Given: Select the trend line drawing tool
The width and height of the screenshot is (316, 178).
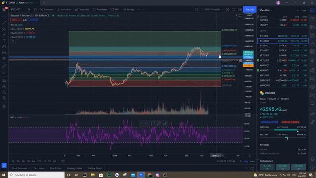Looking at the screenshot, I should 4,23.
